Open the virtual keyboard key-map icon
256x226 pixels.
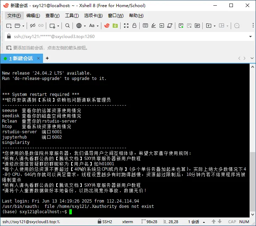[145, 26]
